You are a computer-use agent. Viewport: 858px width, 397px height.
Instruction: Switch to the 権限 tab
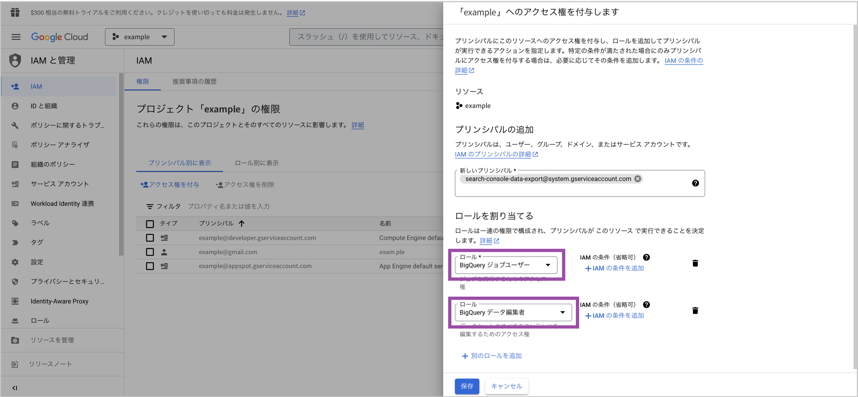coord(142,82)
